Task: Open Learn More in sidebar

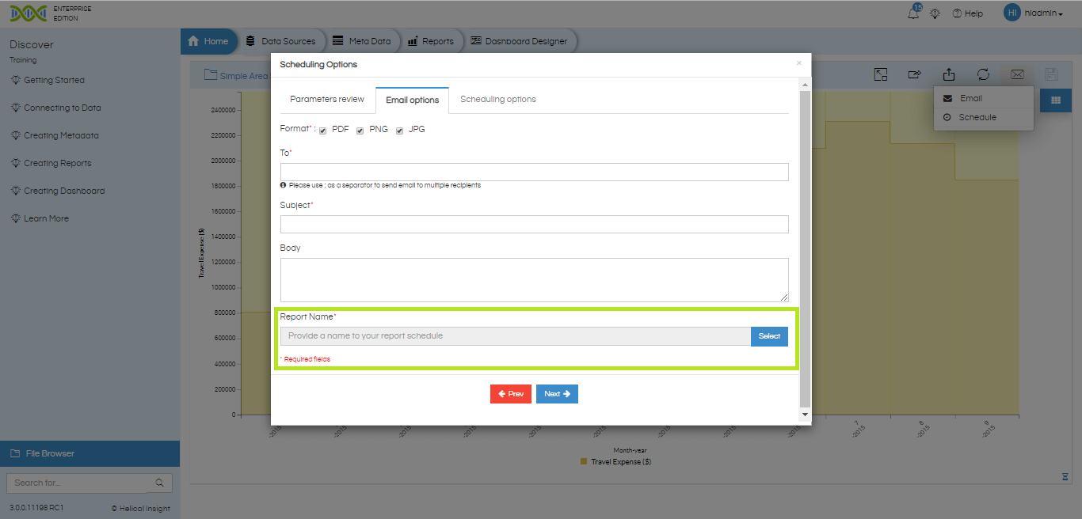Action: (46, 218)
